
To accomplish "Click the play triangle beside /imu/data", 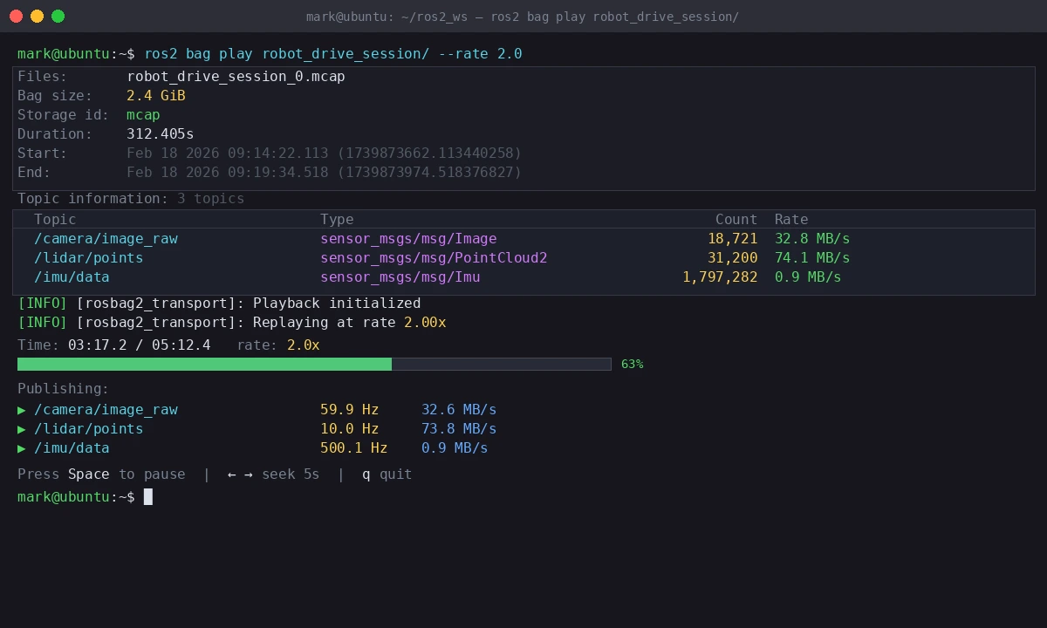I will (x=21, y=447).
